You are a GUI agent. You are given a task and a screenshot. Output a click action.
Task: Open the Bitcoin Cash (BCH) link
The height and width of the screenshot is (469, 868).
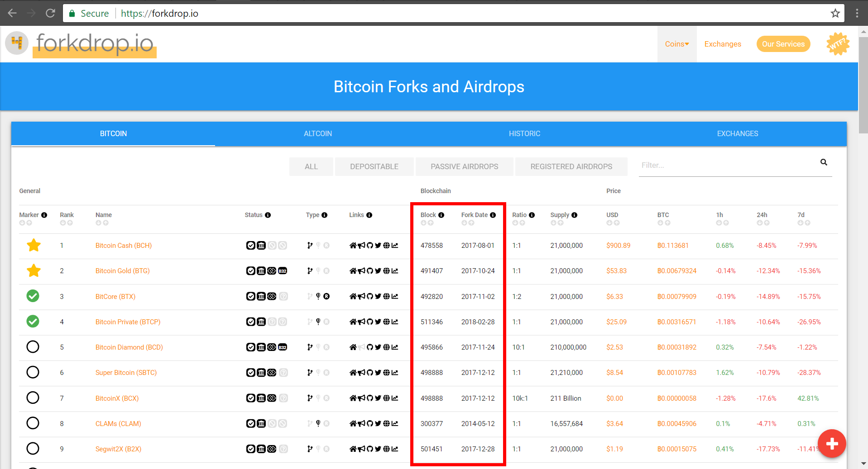coord(124,246)
